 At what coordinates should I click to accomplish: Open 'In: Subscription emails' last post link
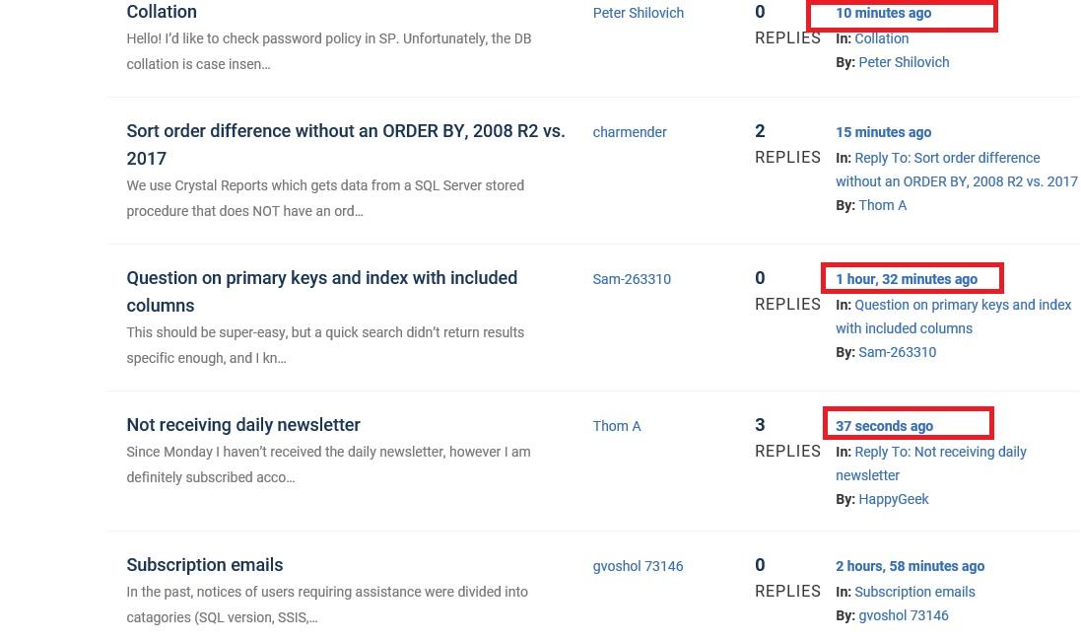click(914, 592)
